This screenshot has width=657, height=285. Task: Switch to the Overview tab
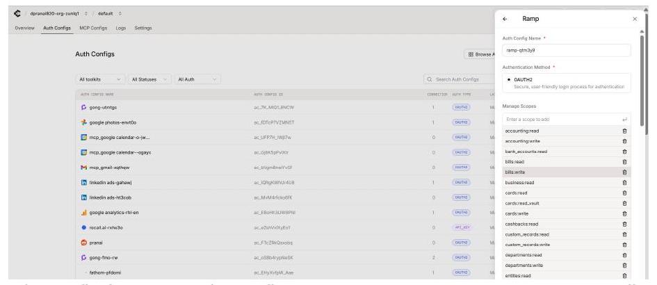(25, 28)
